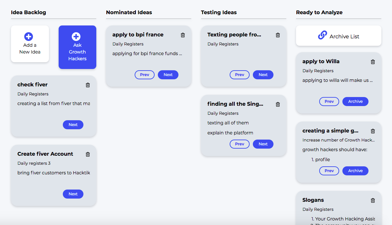Viewport: 392px width, 225px height.
Task: Click trash icon on 'creating a simple g...'
Action: coord(373,131)
